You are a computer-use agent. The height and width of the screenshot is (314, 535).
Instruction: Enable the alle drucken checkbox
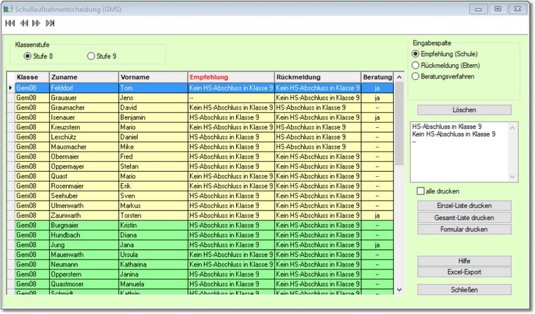(421, 191)
